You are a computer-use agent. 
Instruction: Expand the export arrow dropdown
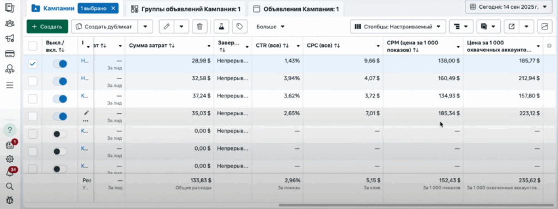point(526,26)
